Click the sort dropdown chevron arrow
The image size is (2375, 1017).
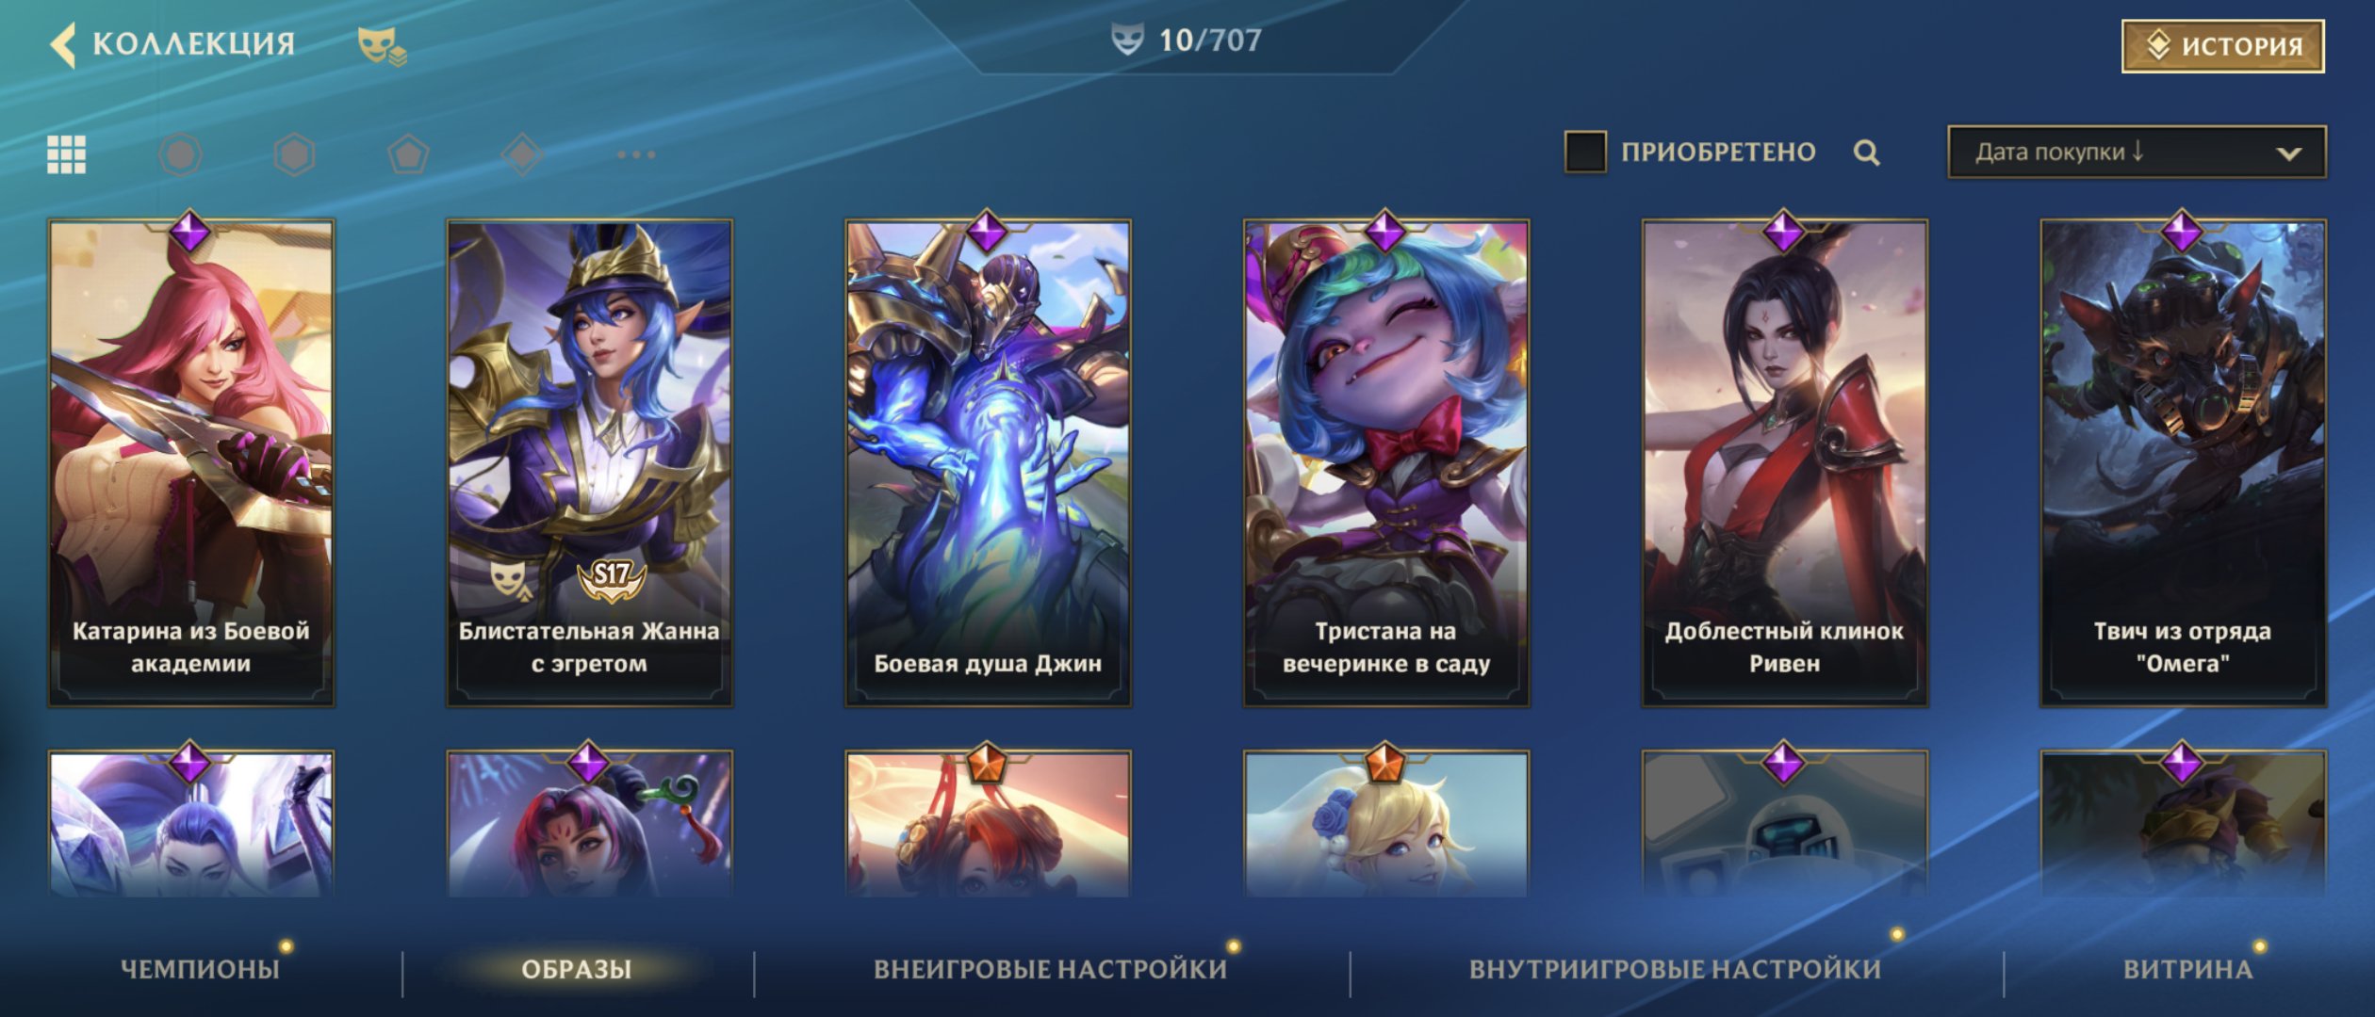pyautogui.click(x=2289, y=153)
